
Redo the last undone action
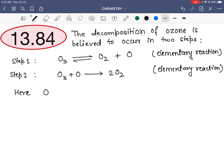click(192, 9)
